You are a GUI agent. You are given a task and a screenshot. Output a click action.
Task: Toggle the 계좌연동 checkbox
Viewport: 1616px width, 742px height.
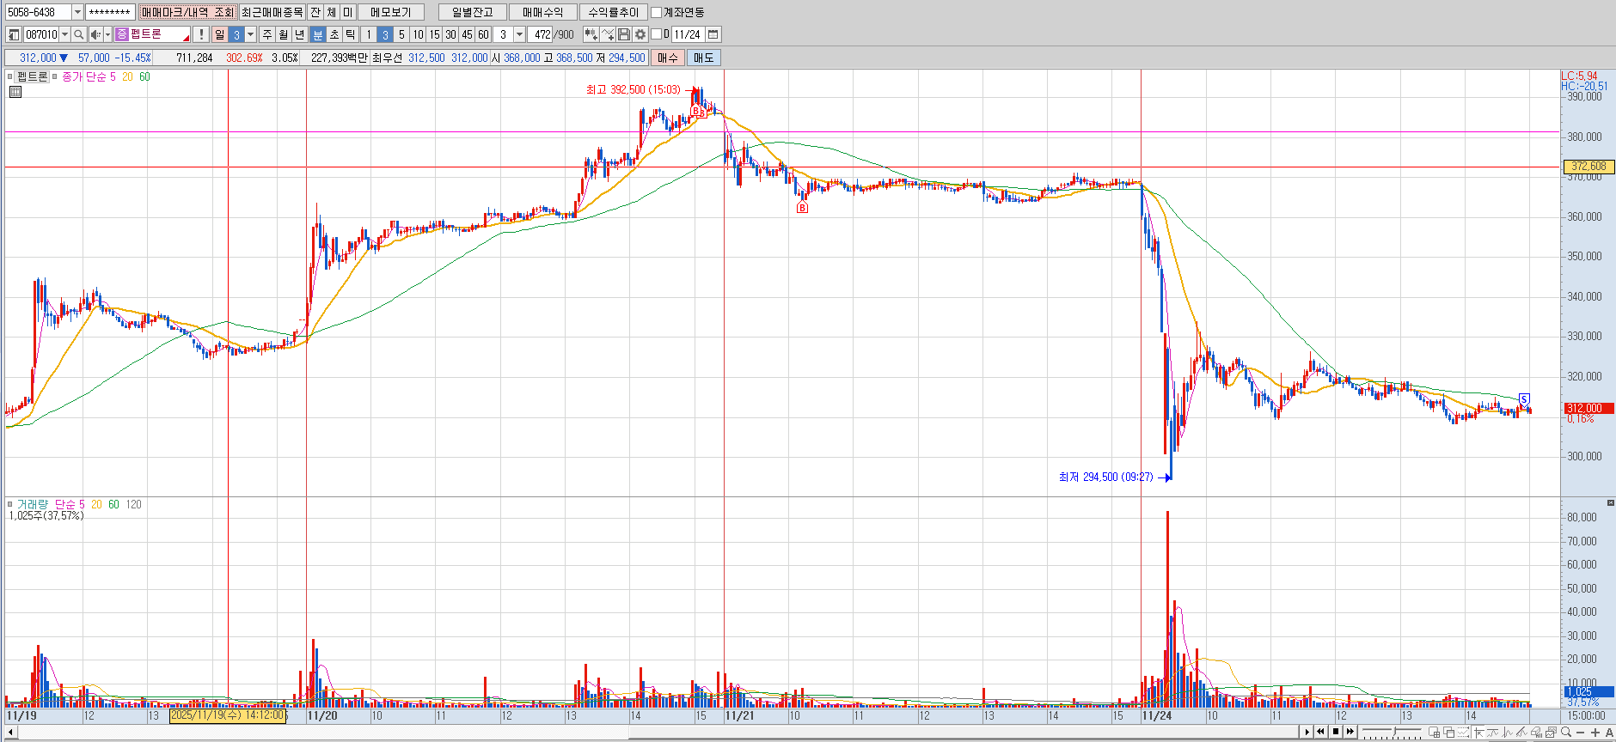point(657,12)
